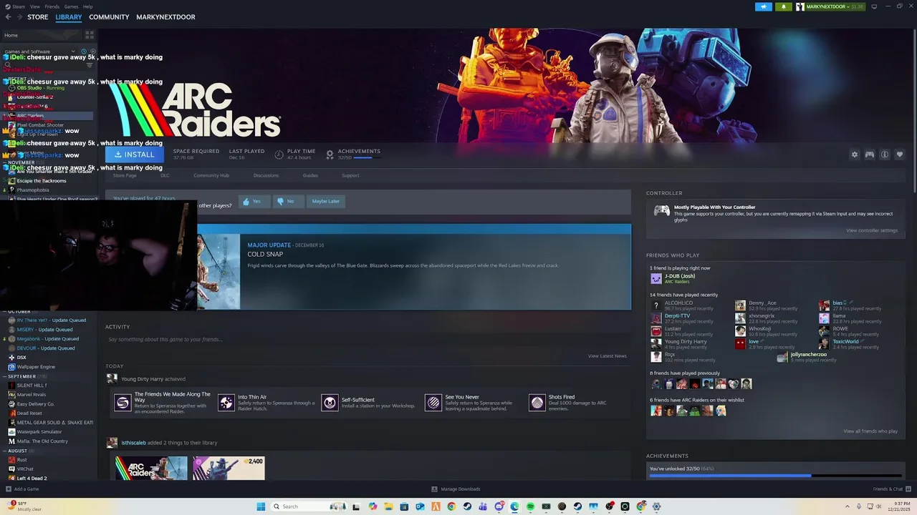The width and height of the screenshot is (917, 515).
Task: Click the Maybe Later button
Action: point(326,201)
